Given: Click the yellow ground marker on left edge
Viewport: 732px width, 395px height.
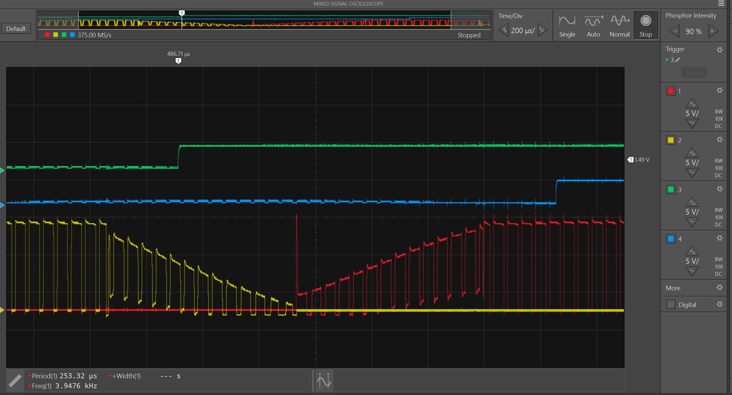Looking at the screenshot, I should [x=2, y=310].
